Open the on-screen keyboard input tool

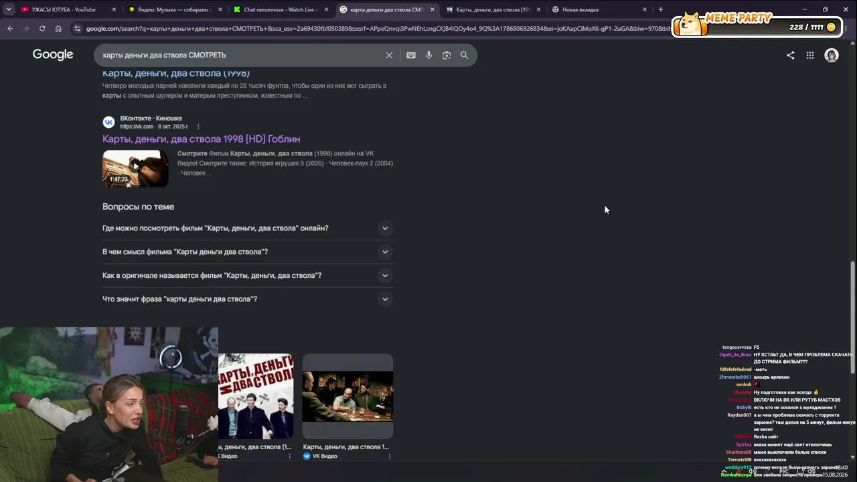(x=411, y=55)
